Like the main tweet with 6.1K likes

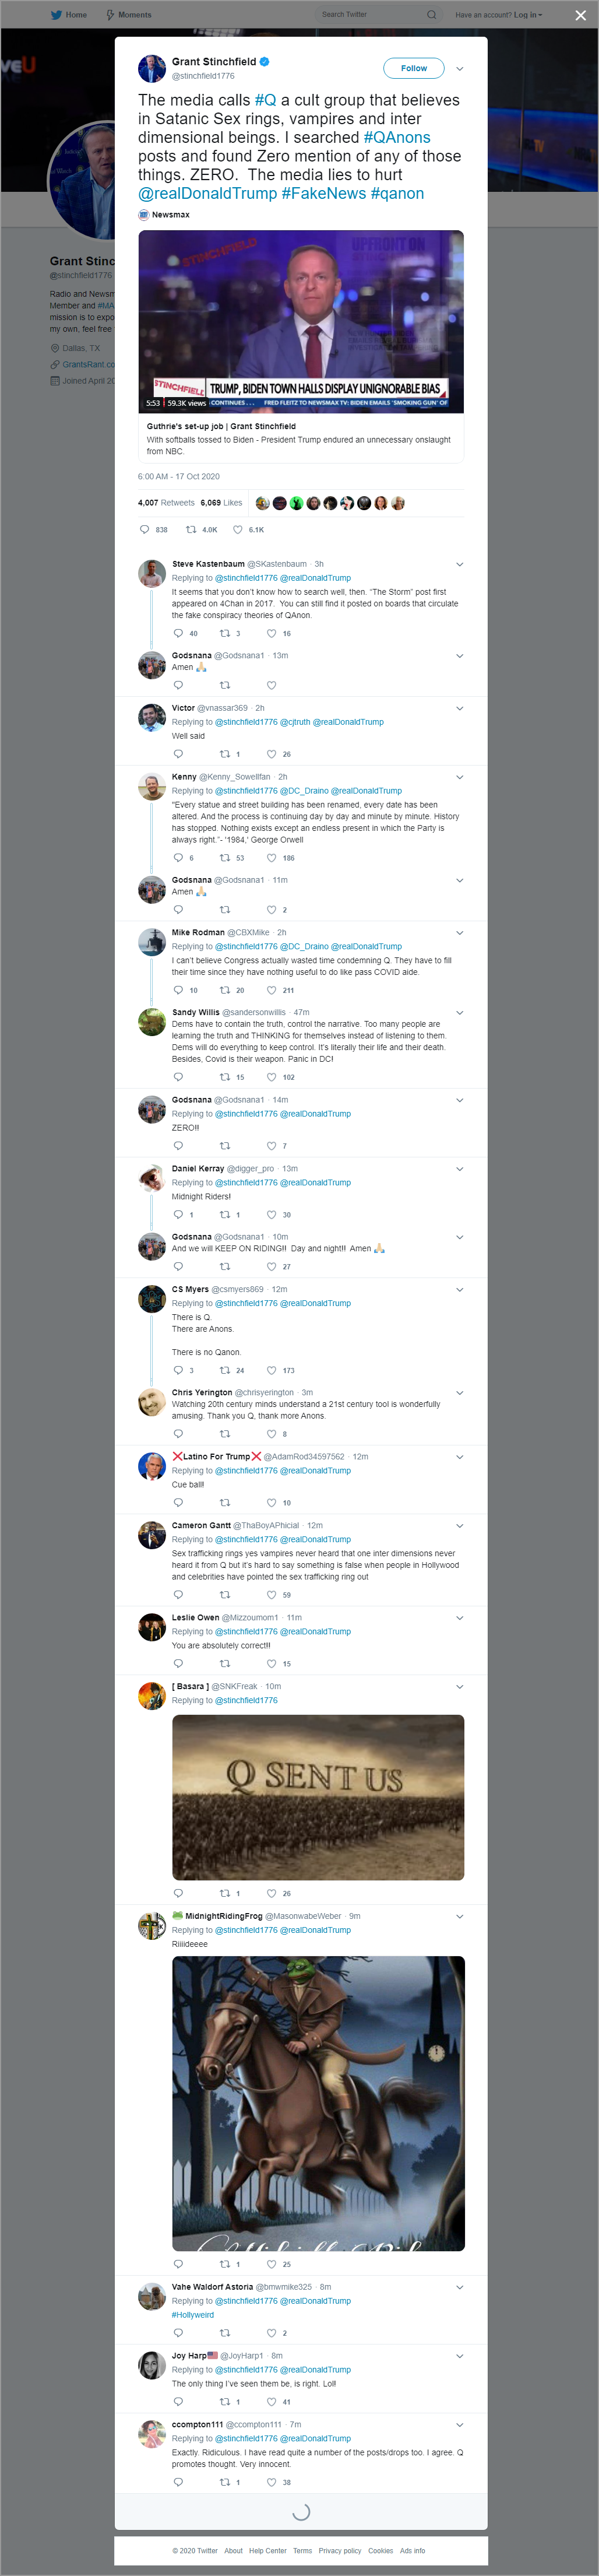pyautogui.click(x=238, y=529)
